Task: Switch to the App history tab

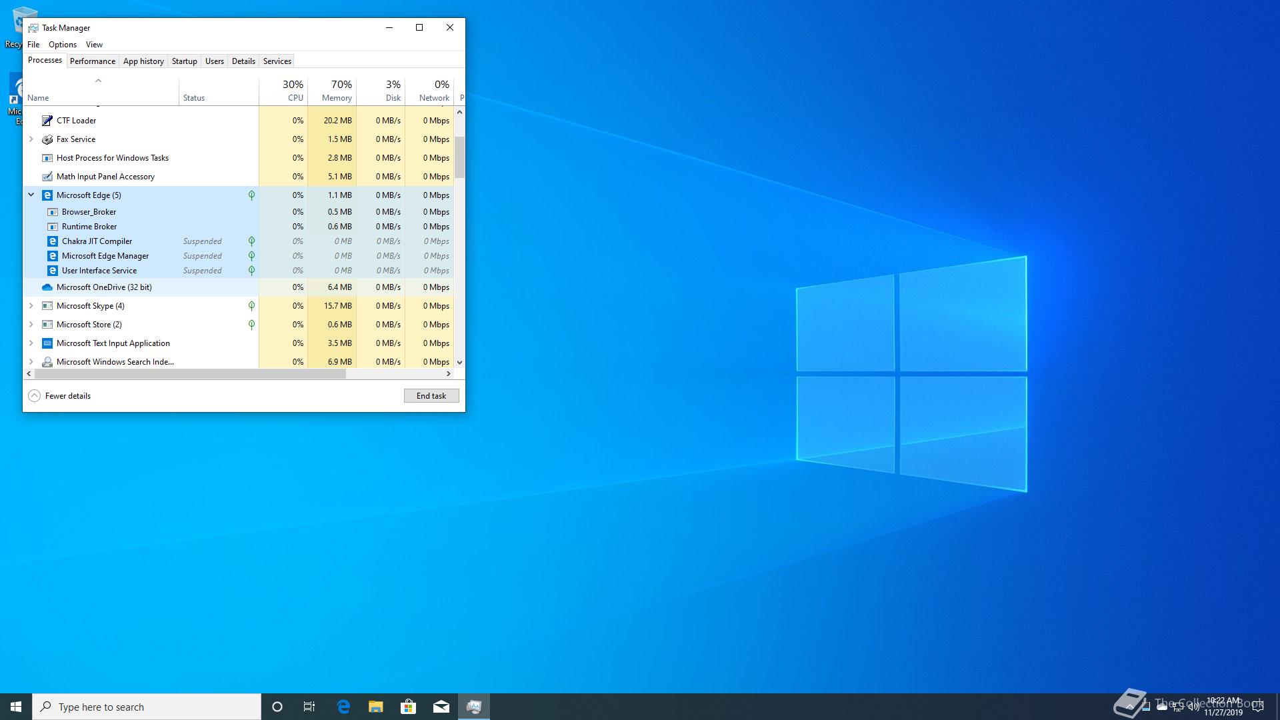Action: [143, 61]
